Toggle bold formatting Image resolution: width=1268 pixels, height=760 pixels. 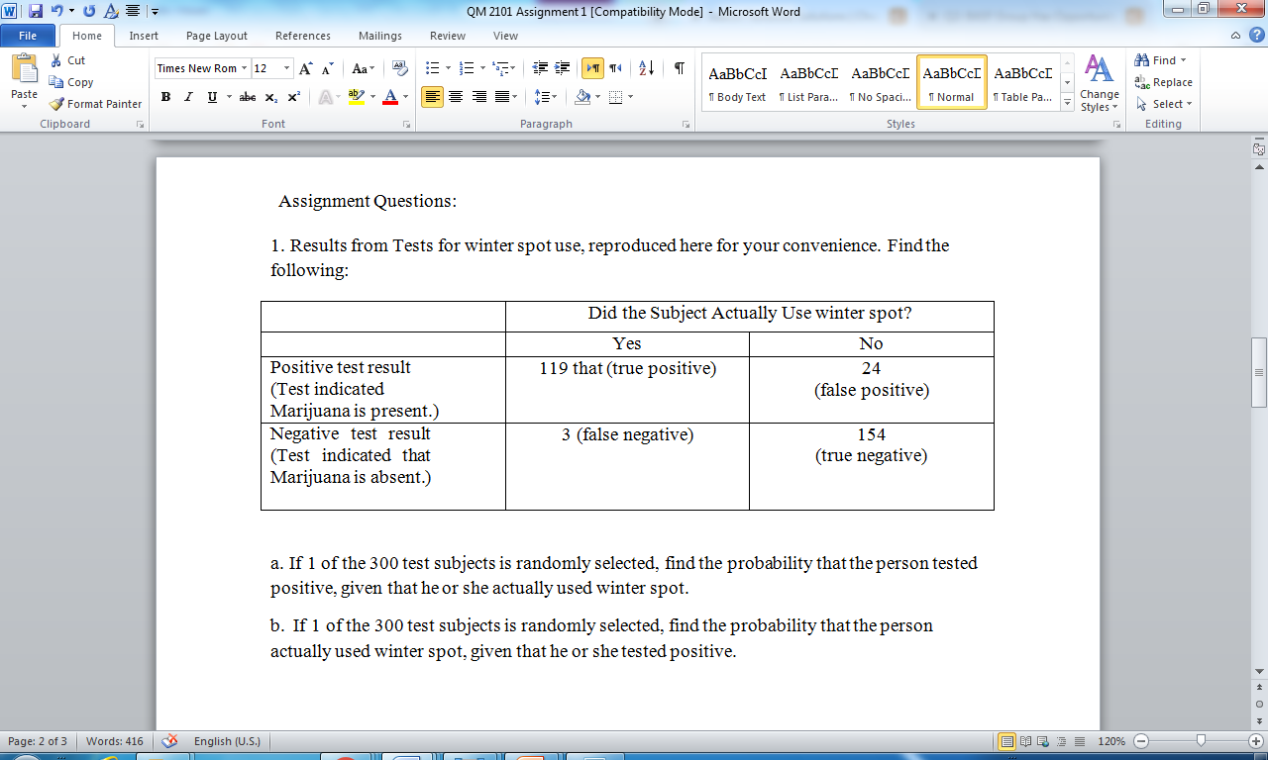(165, 97)
